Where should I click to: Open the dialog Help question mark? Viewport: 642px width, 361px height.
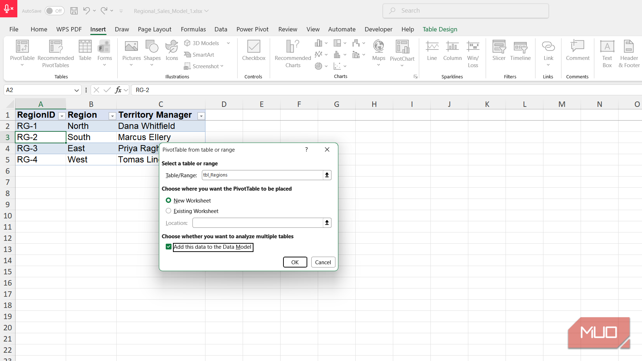(x=306, y=149)
